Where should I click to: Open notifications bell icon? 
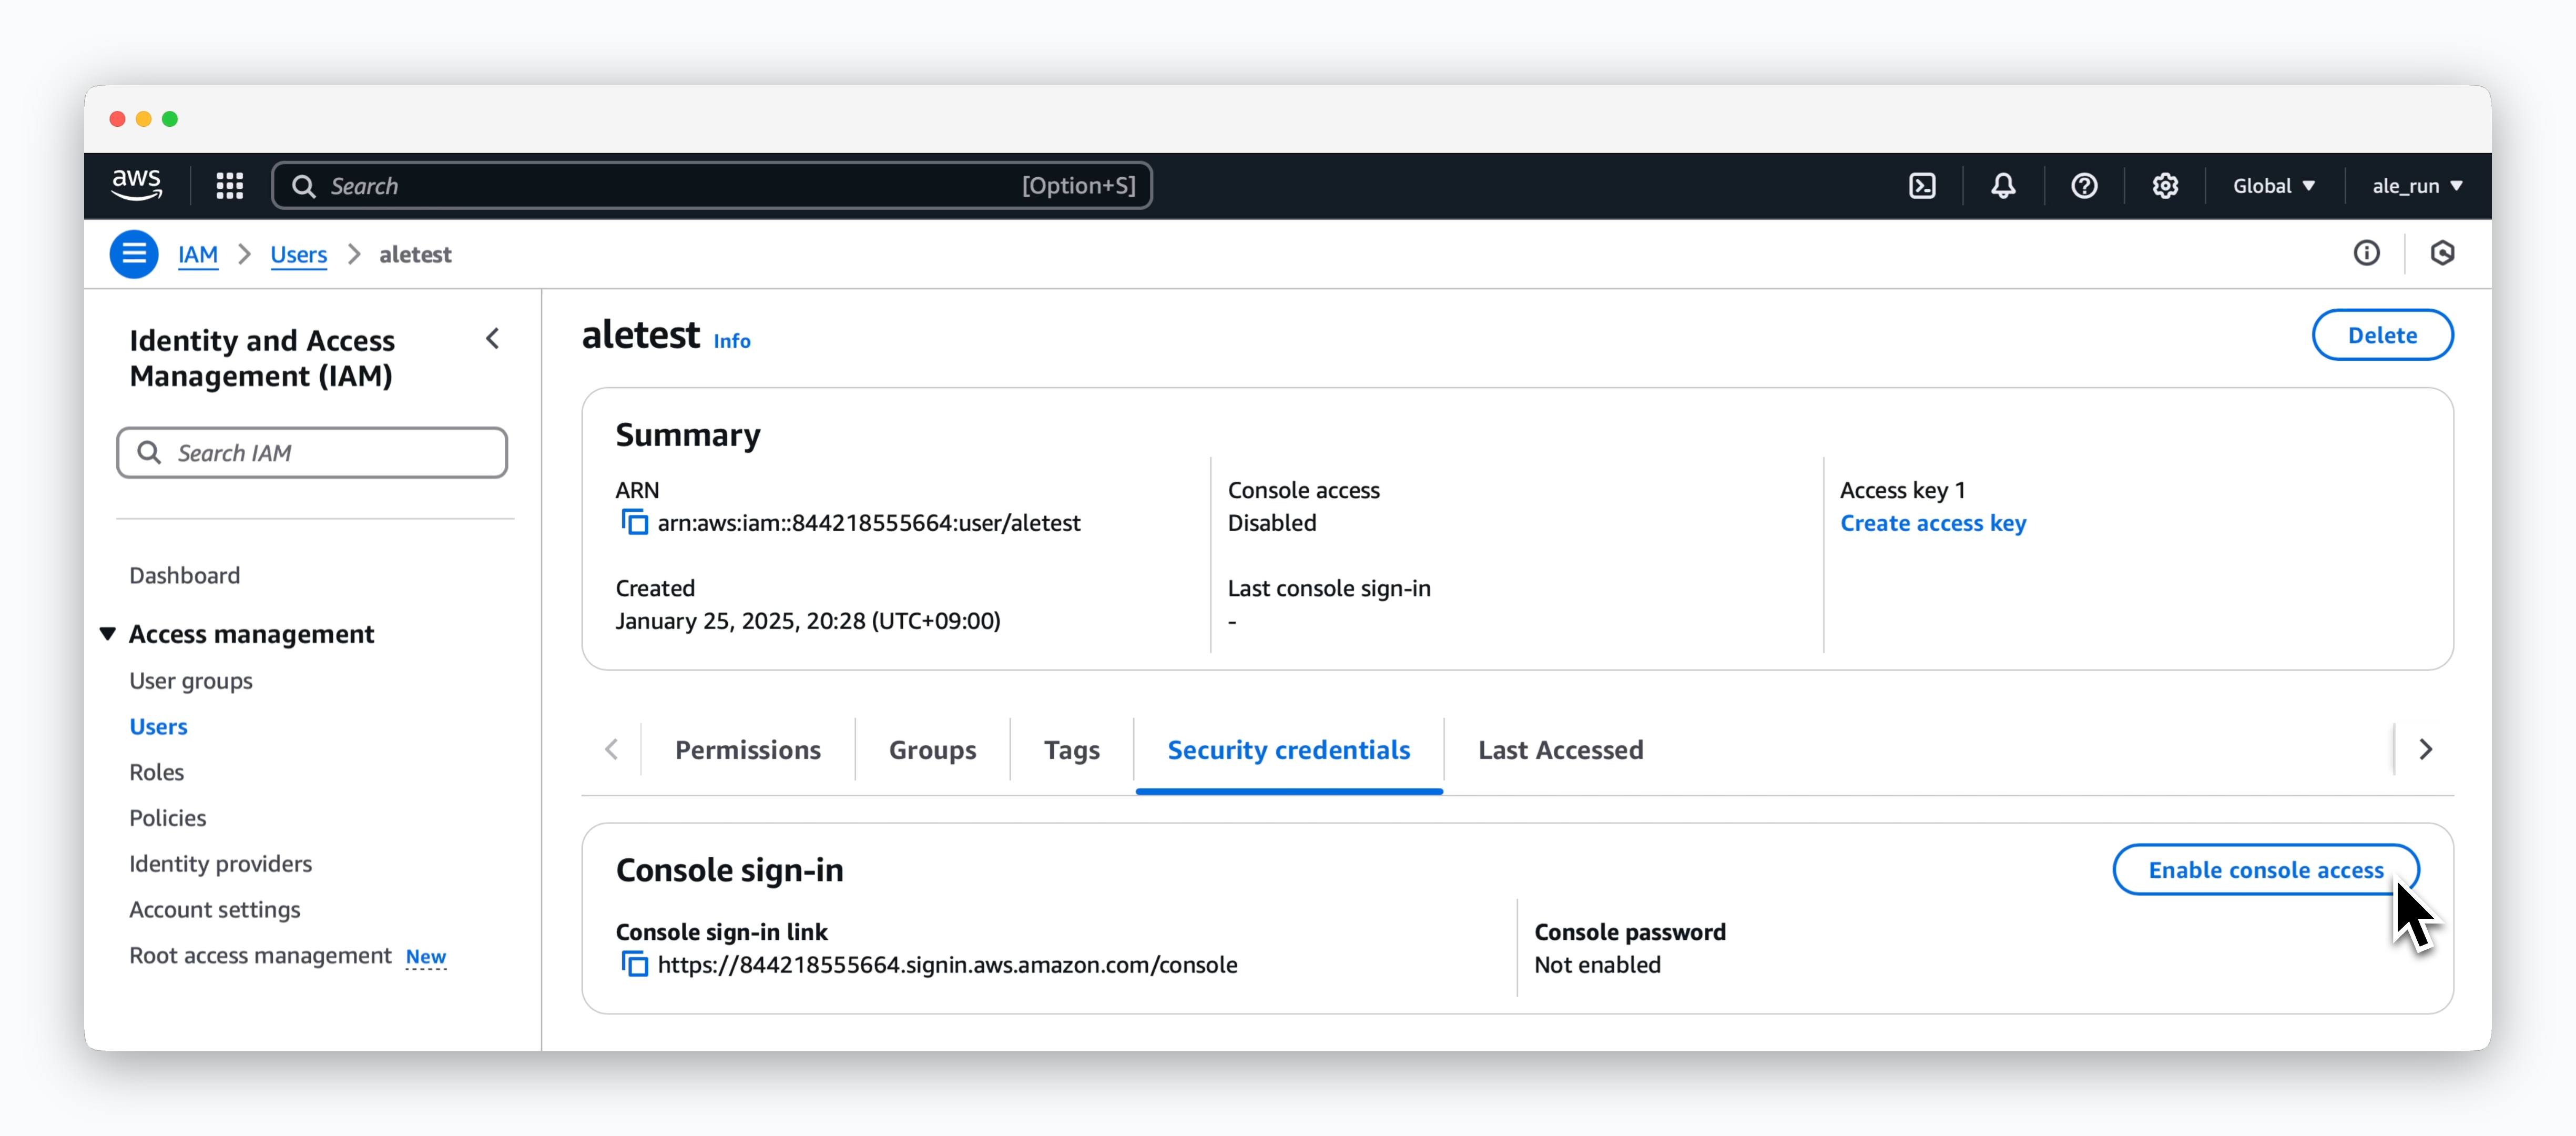(x=2003, y=186)
